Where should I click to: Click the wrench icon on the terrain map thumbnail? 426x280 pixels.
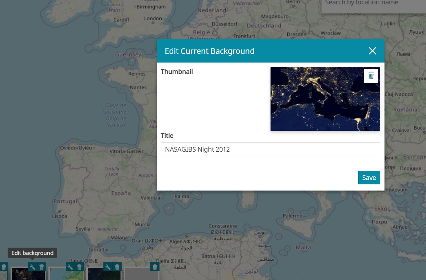point(70,267)
